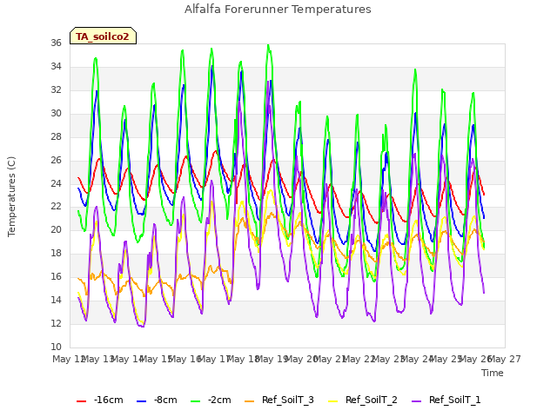The height and width of the screenshot is (417, 557).
Task: Toggle the -2cm legend entry
Action: 211,400
